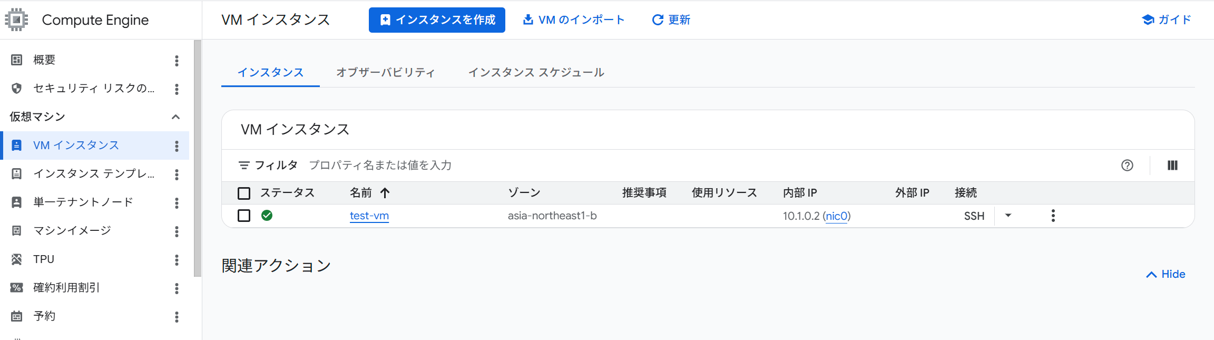The height and width of the screenshot is (340, 1214).
Task: Open マシンイメージ in the sidebar
Action: (x=72, y=230)
